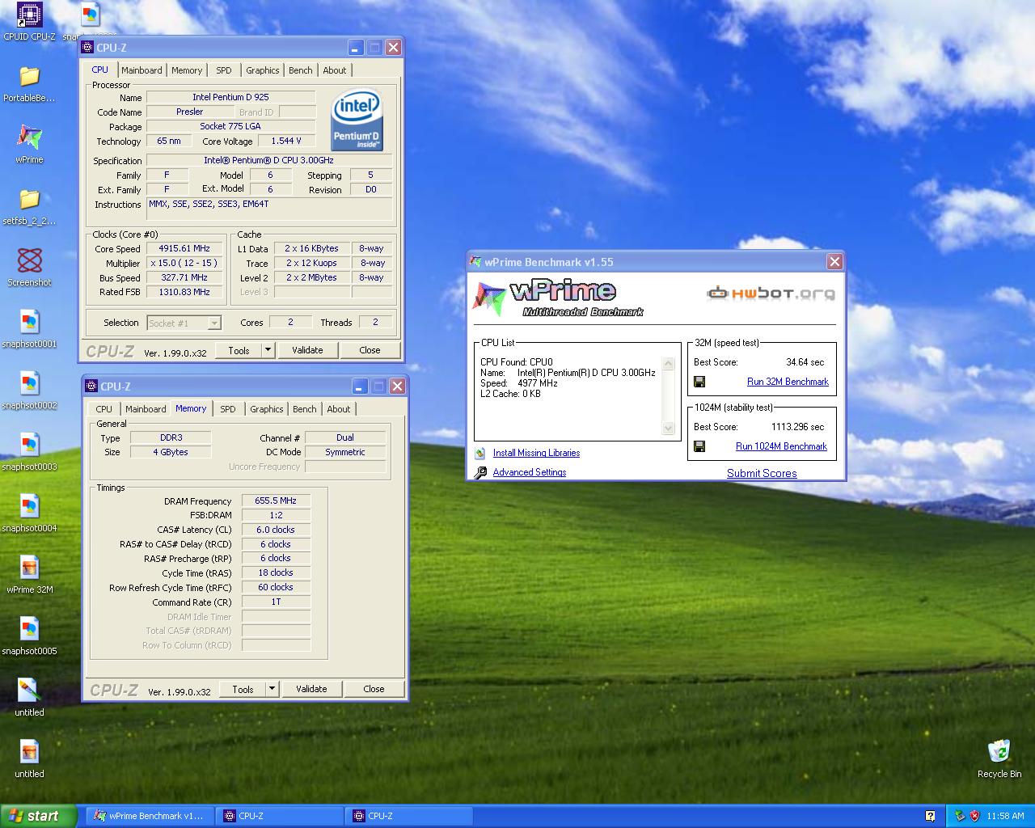
Task: Select first CPU-Z taskbar button
Action: coord(279,816)
